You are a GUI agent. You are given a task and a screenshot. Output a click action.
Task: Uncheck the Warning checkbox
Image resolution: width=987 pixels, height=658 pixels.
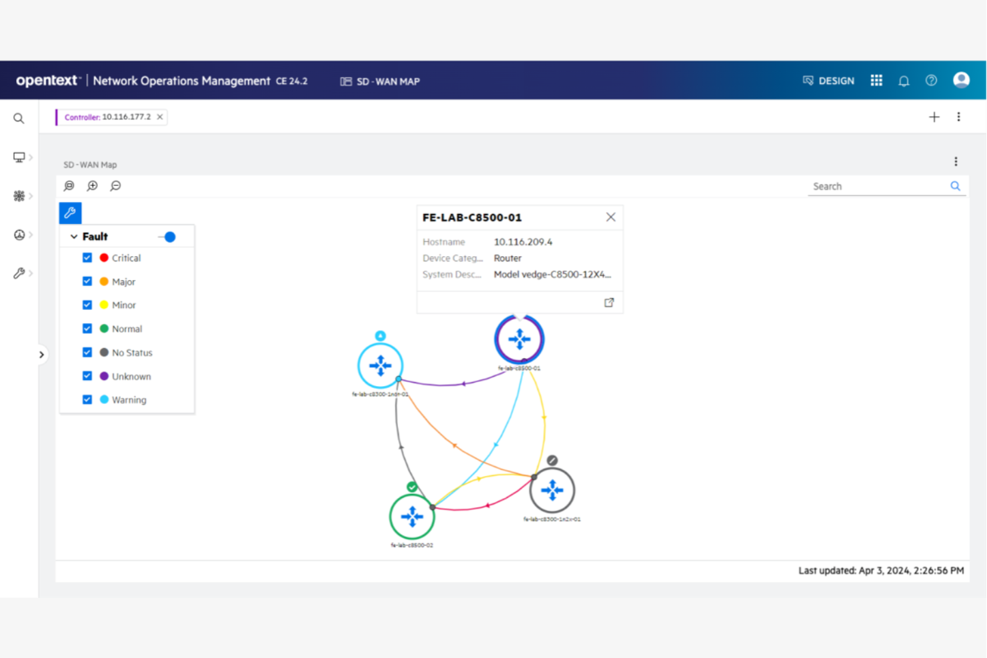[x=87, y=399]
